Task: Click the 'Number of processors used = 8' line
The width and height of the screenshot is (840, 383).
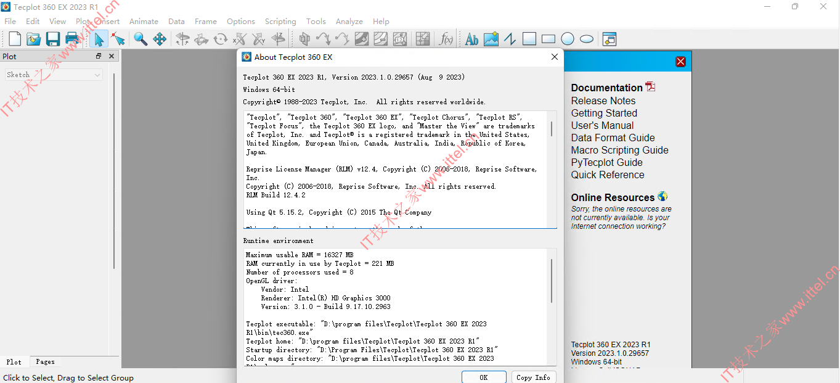Action: pos(300,272)
